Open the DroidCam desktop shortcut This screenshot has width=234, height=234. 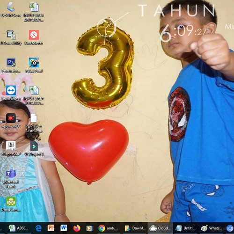coord(11,204)
